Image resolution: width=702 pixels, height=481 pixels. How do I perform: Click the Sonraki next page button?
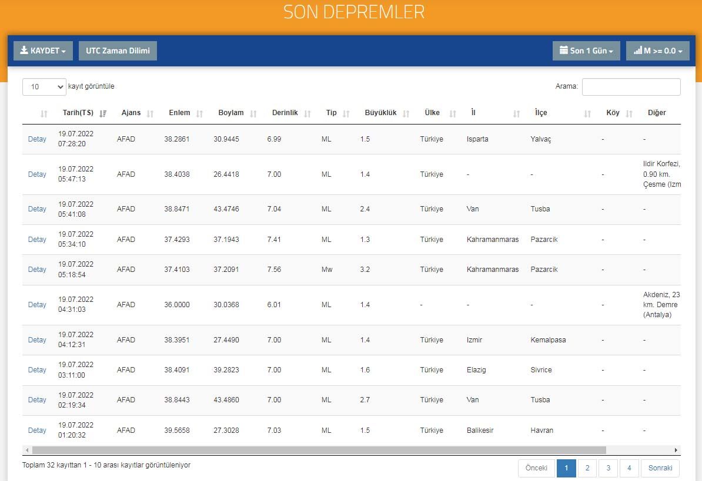pyautogui.click(x=660, y=468)
